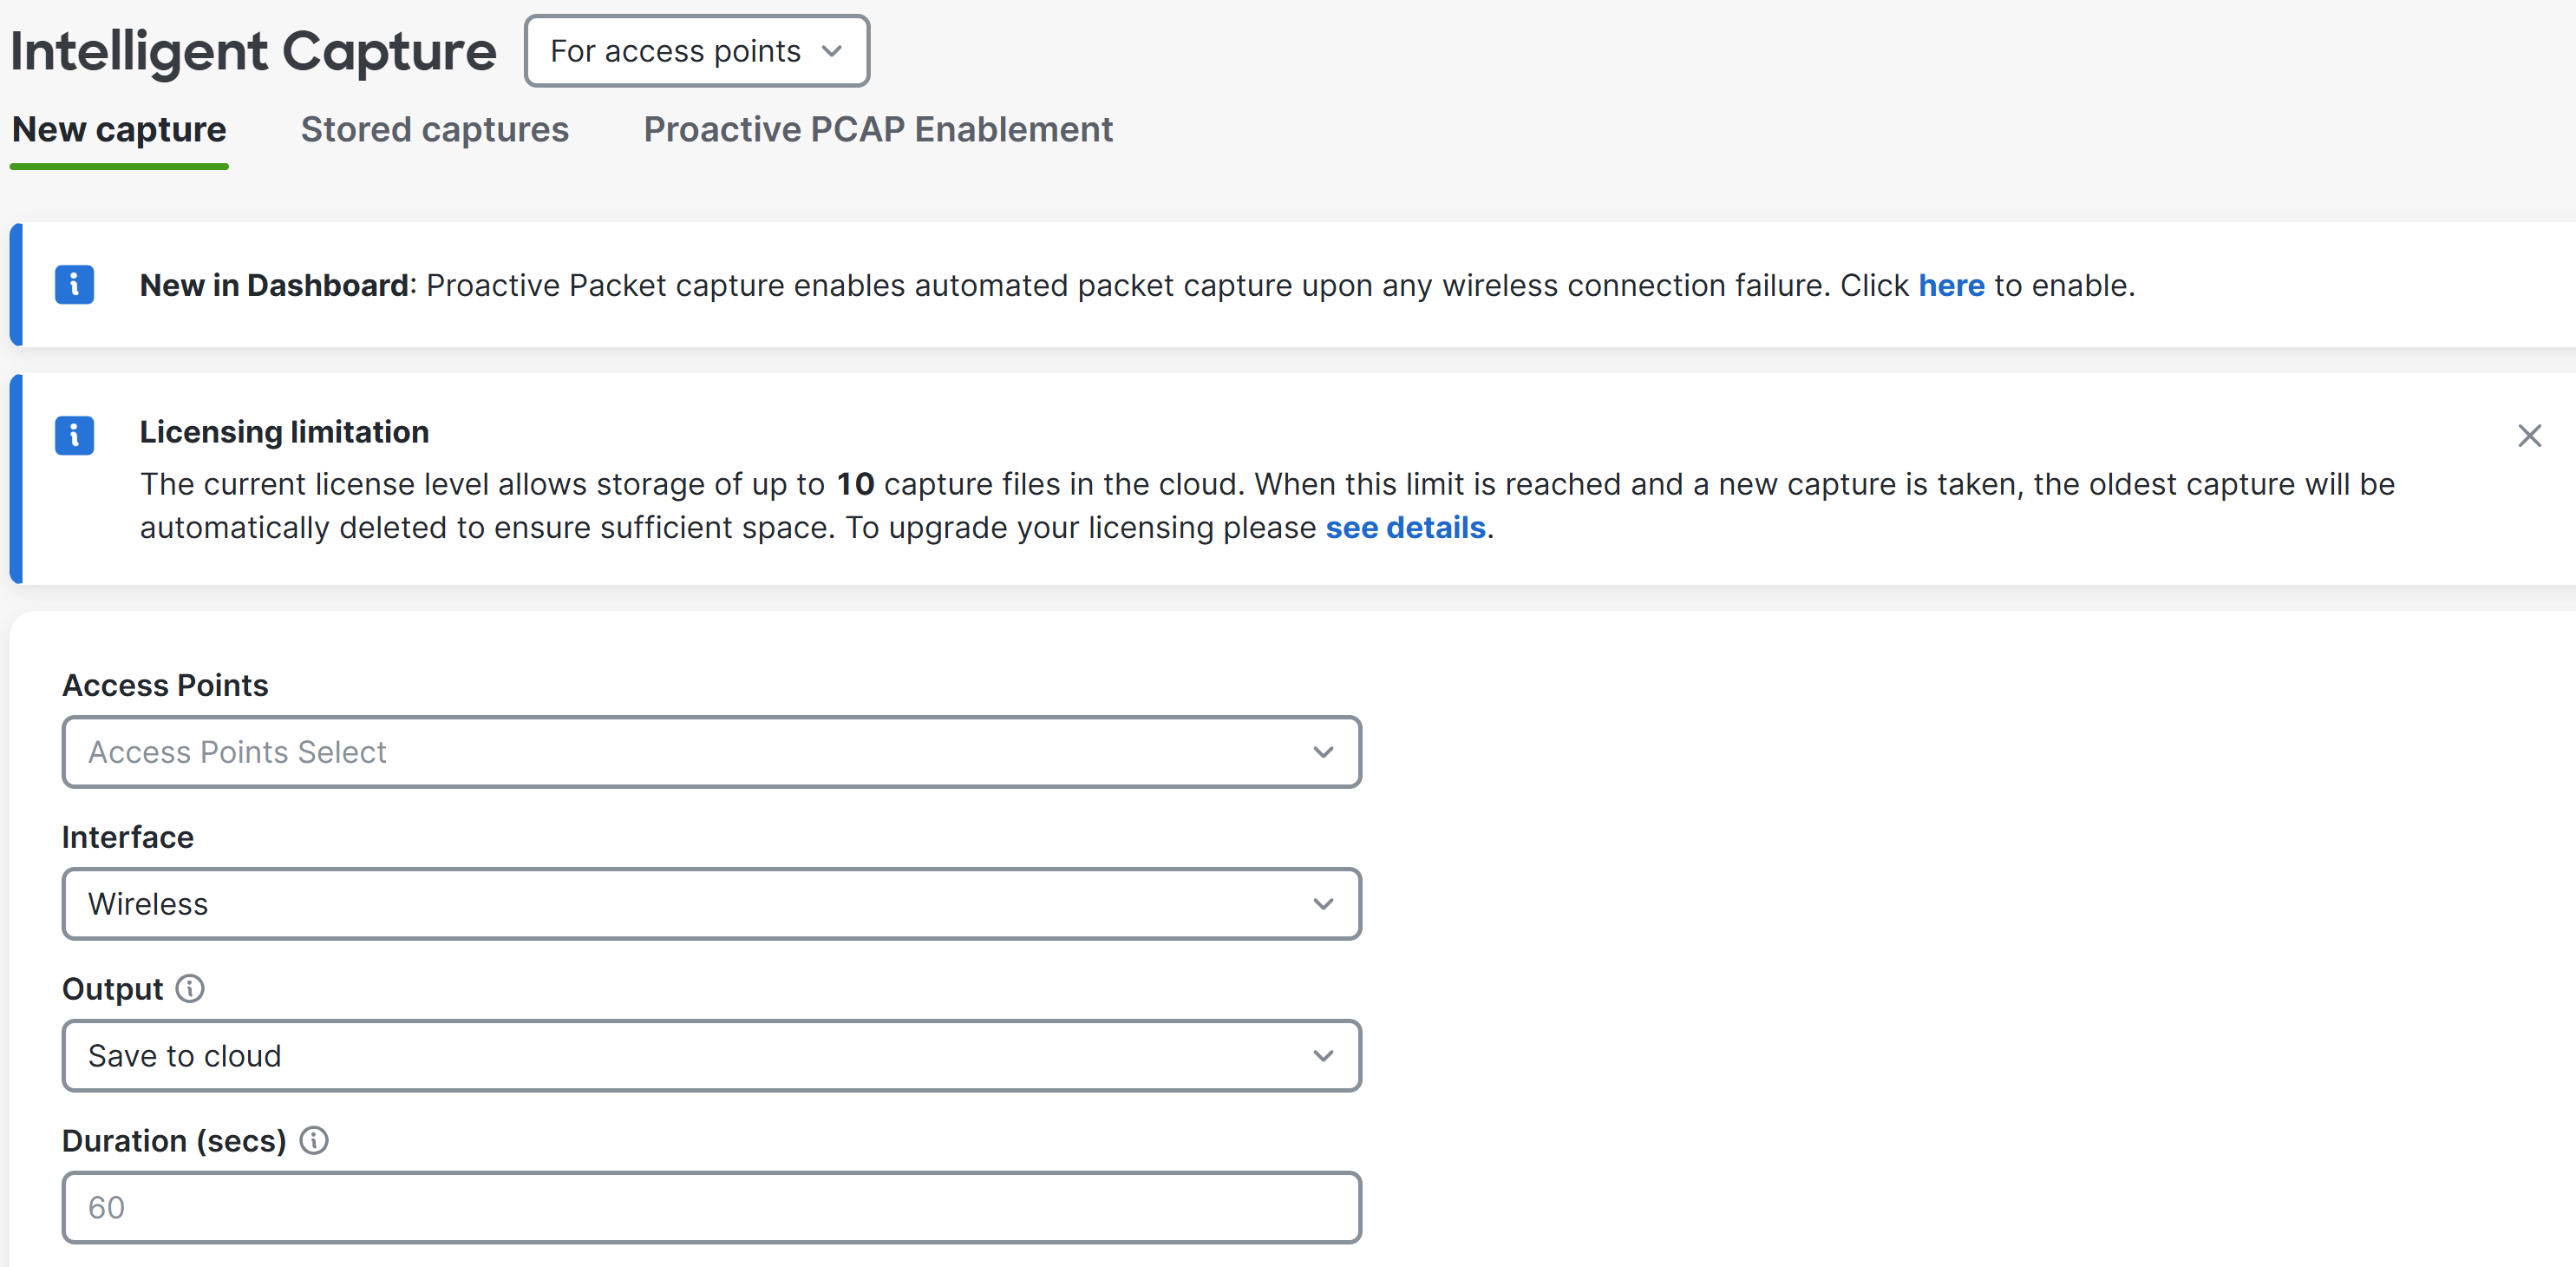Focus the Duration (secs) input field
The width and height of the screenshot is (2576, 1267).
coord(711,1208)
